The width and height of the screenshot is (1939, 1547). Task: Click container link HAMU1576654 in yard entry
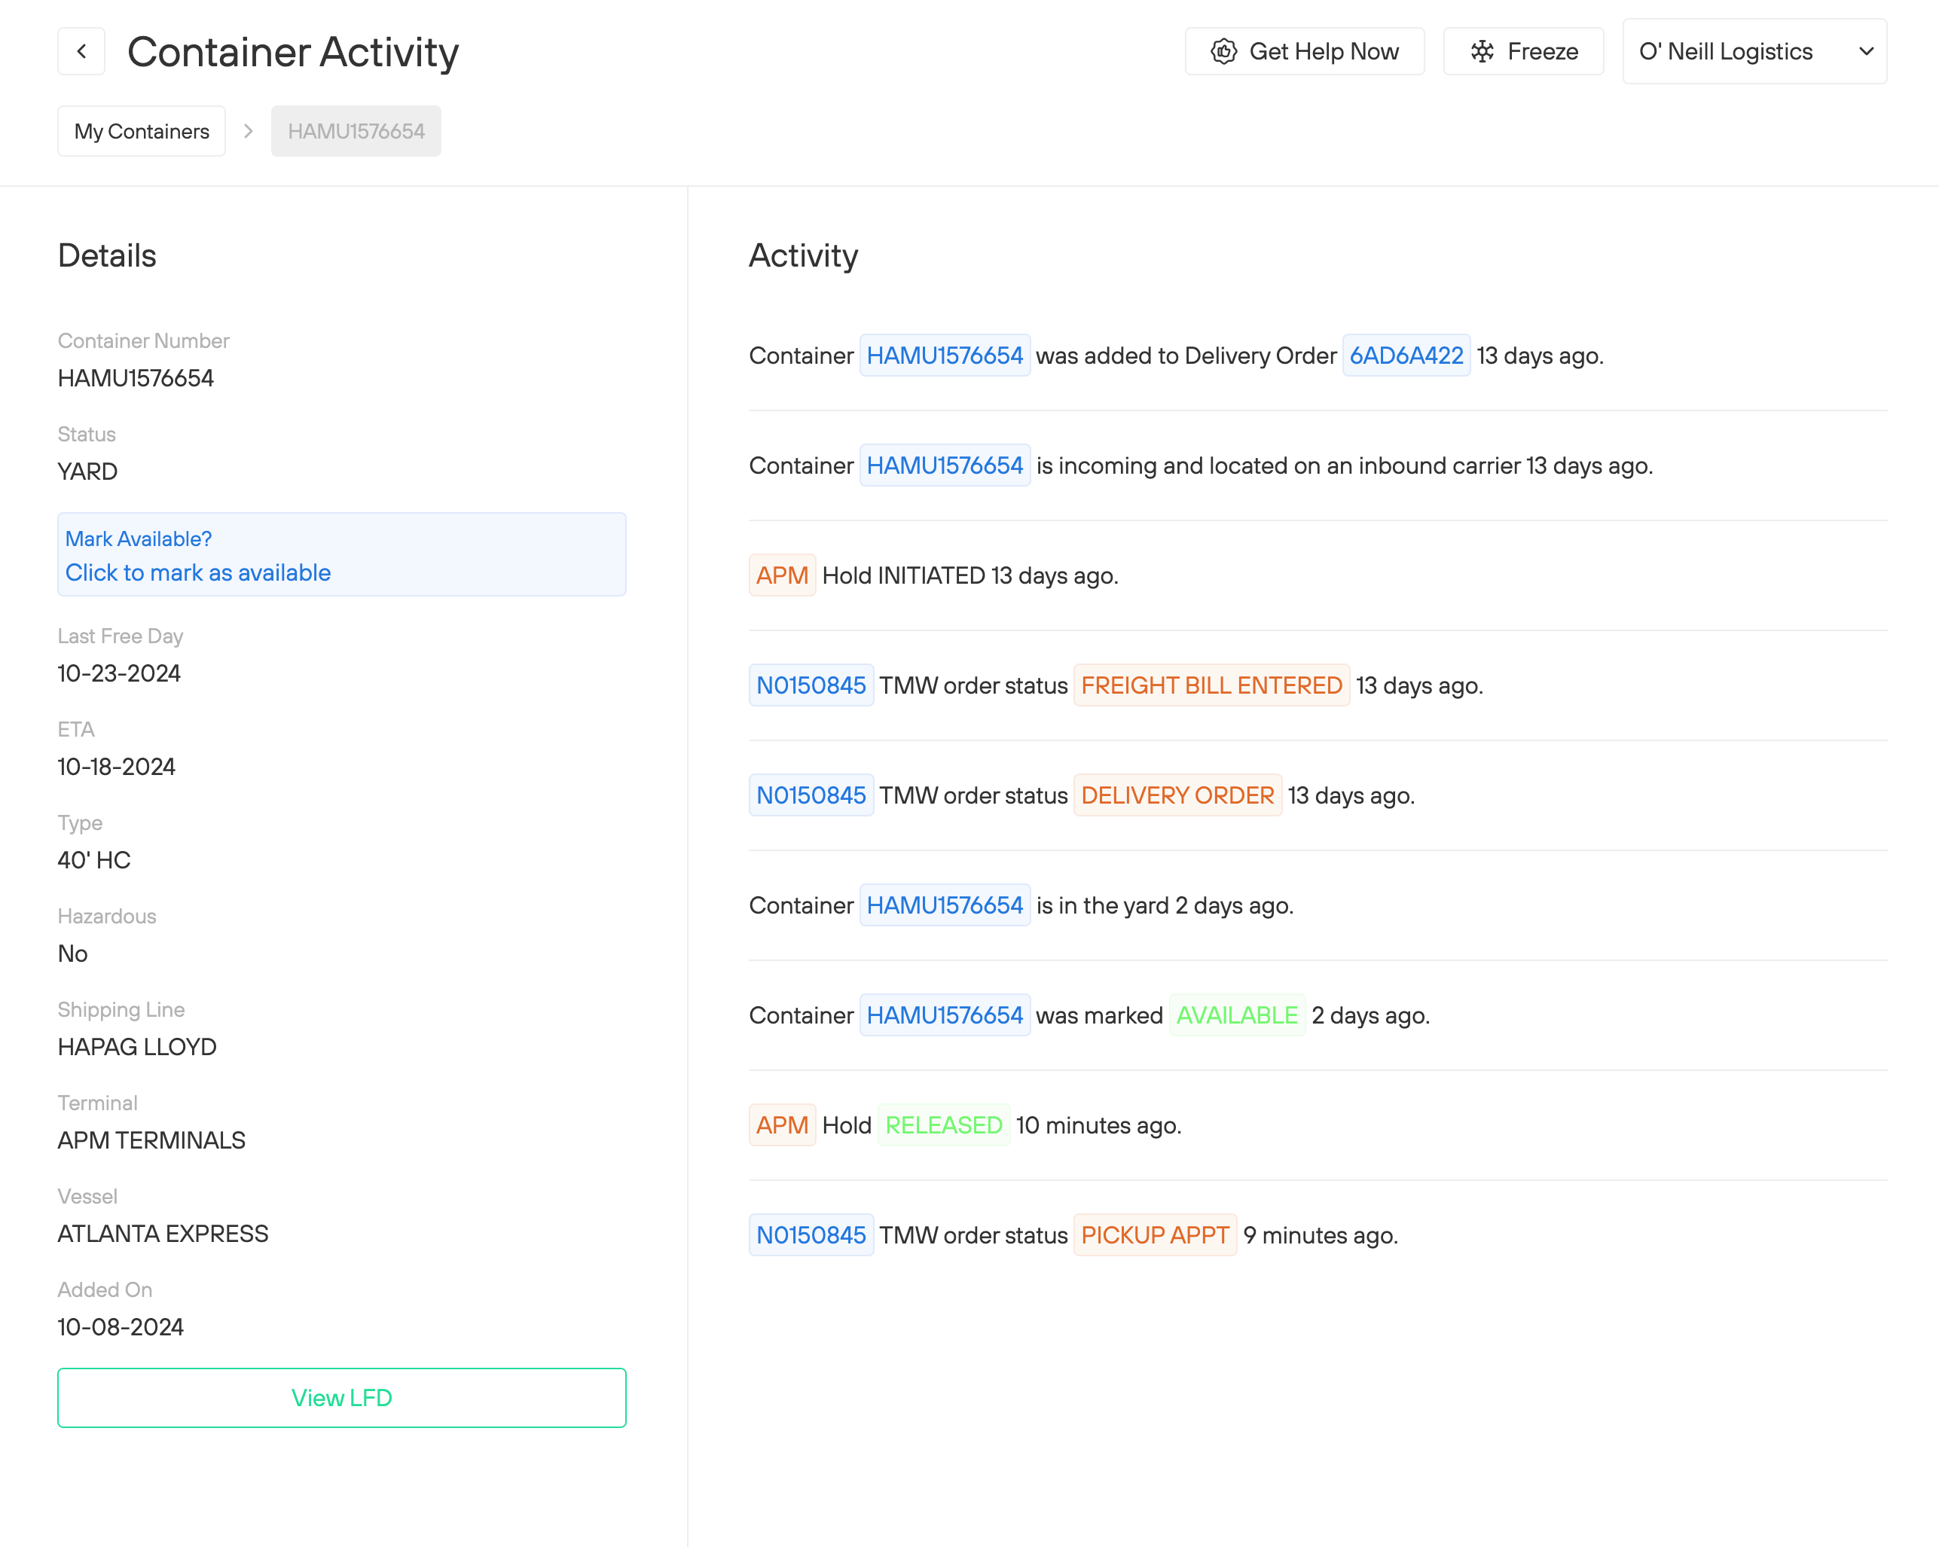[945, 906]
